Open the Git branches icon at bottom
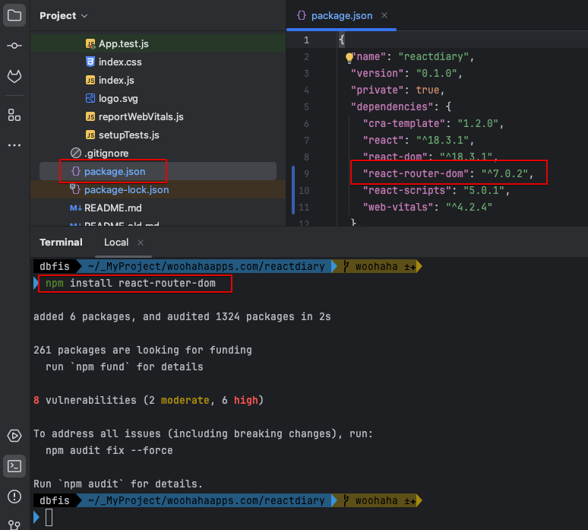The width and height of the screenshot is (588, 530). [x=14, y=524]
